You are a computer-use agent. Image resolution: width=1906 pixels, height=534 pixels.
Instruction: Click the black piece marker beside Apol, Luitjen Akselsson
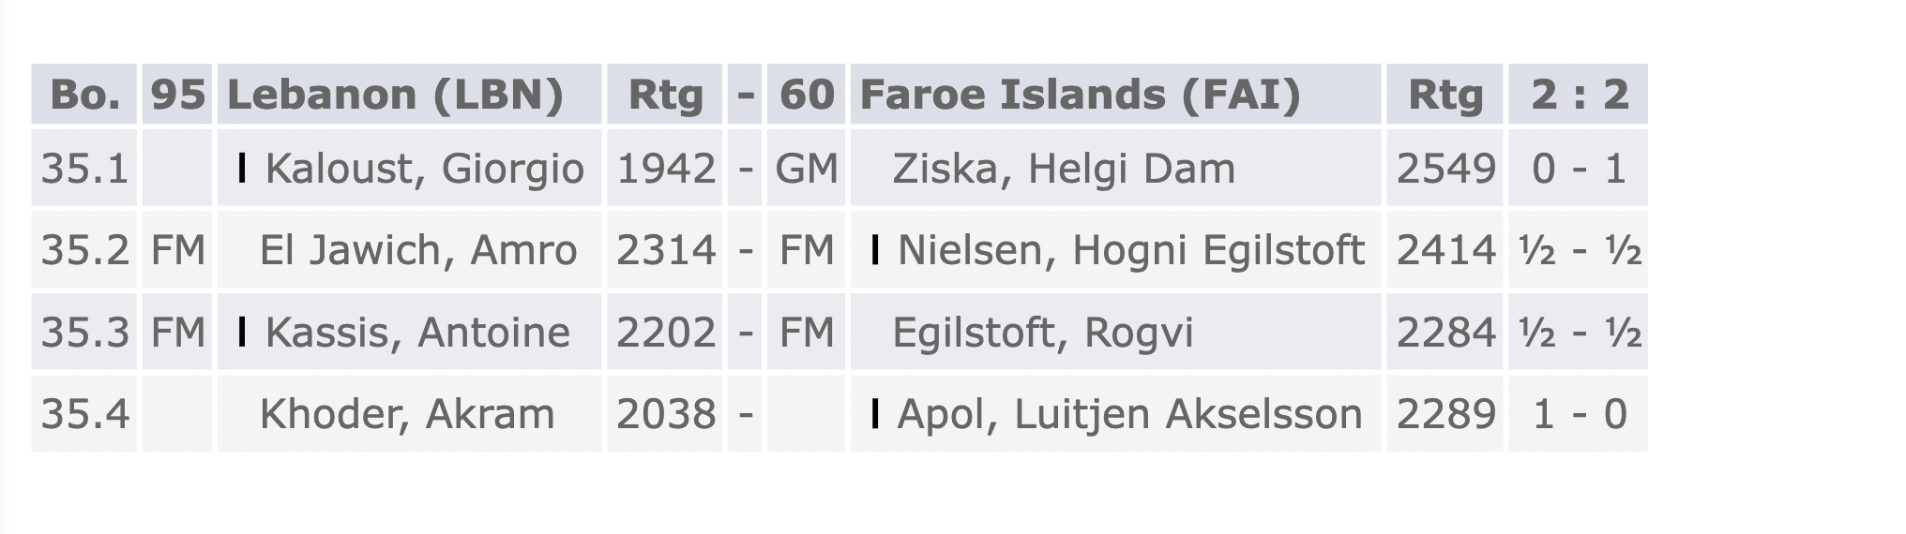click(x=875, y=413)
